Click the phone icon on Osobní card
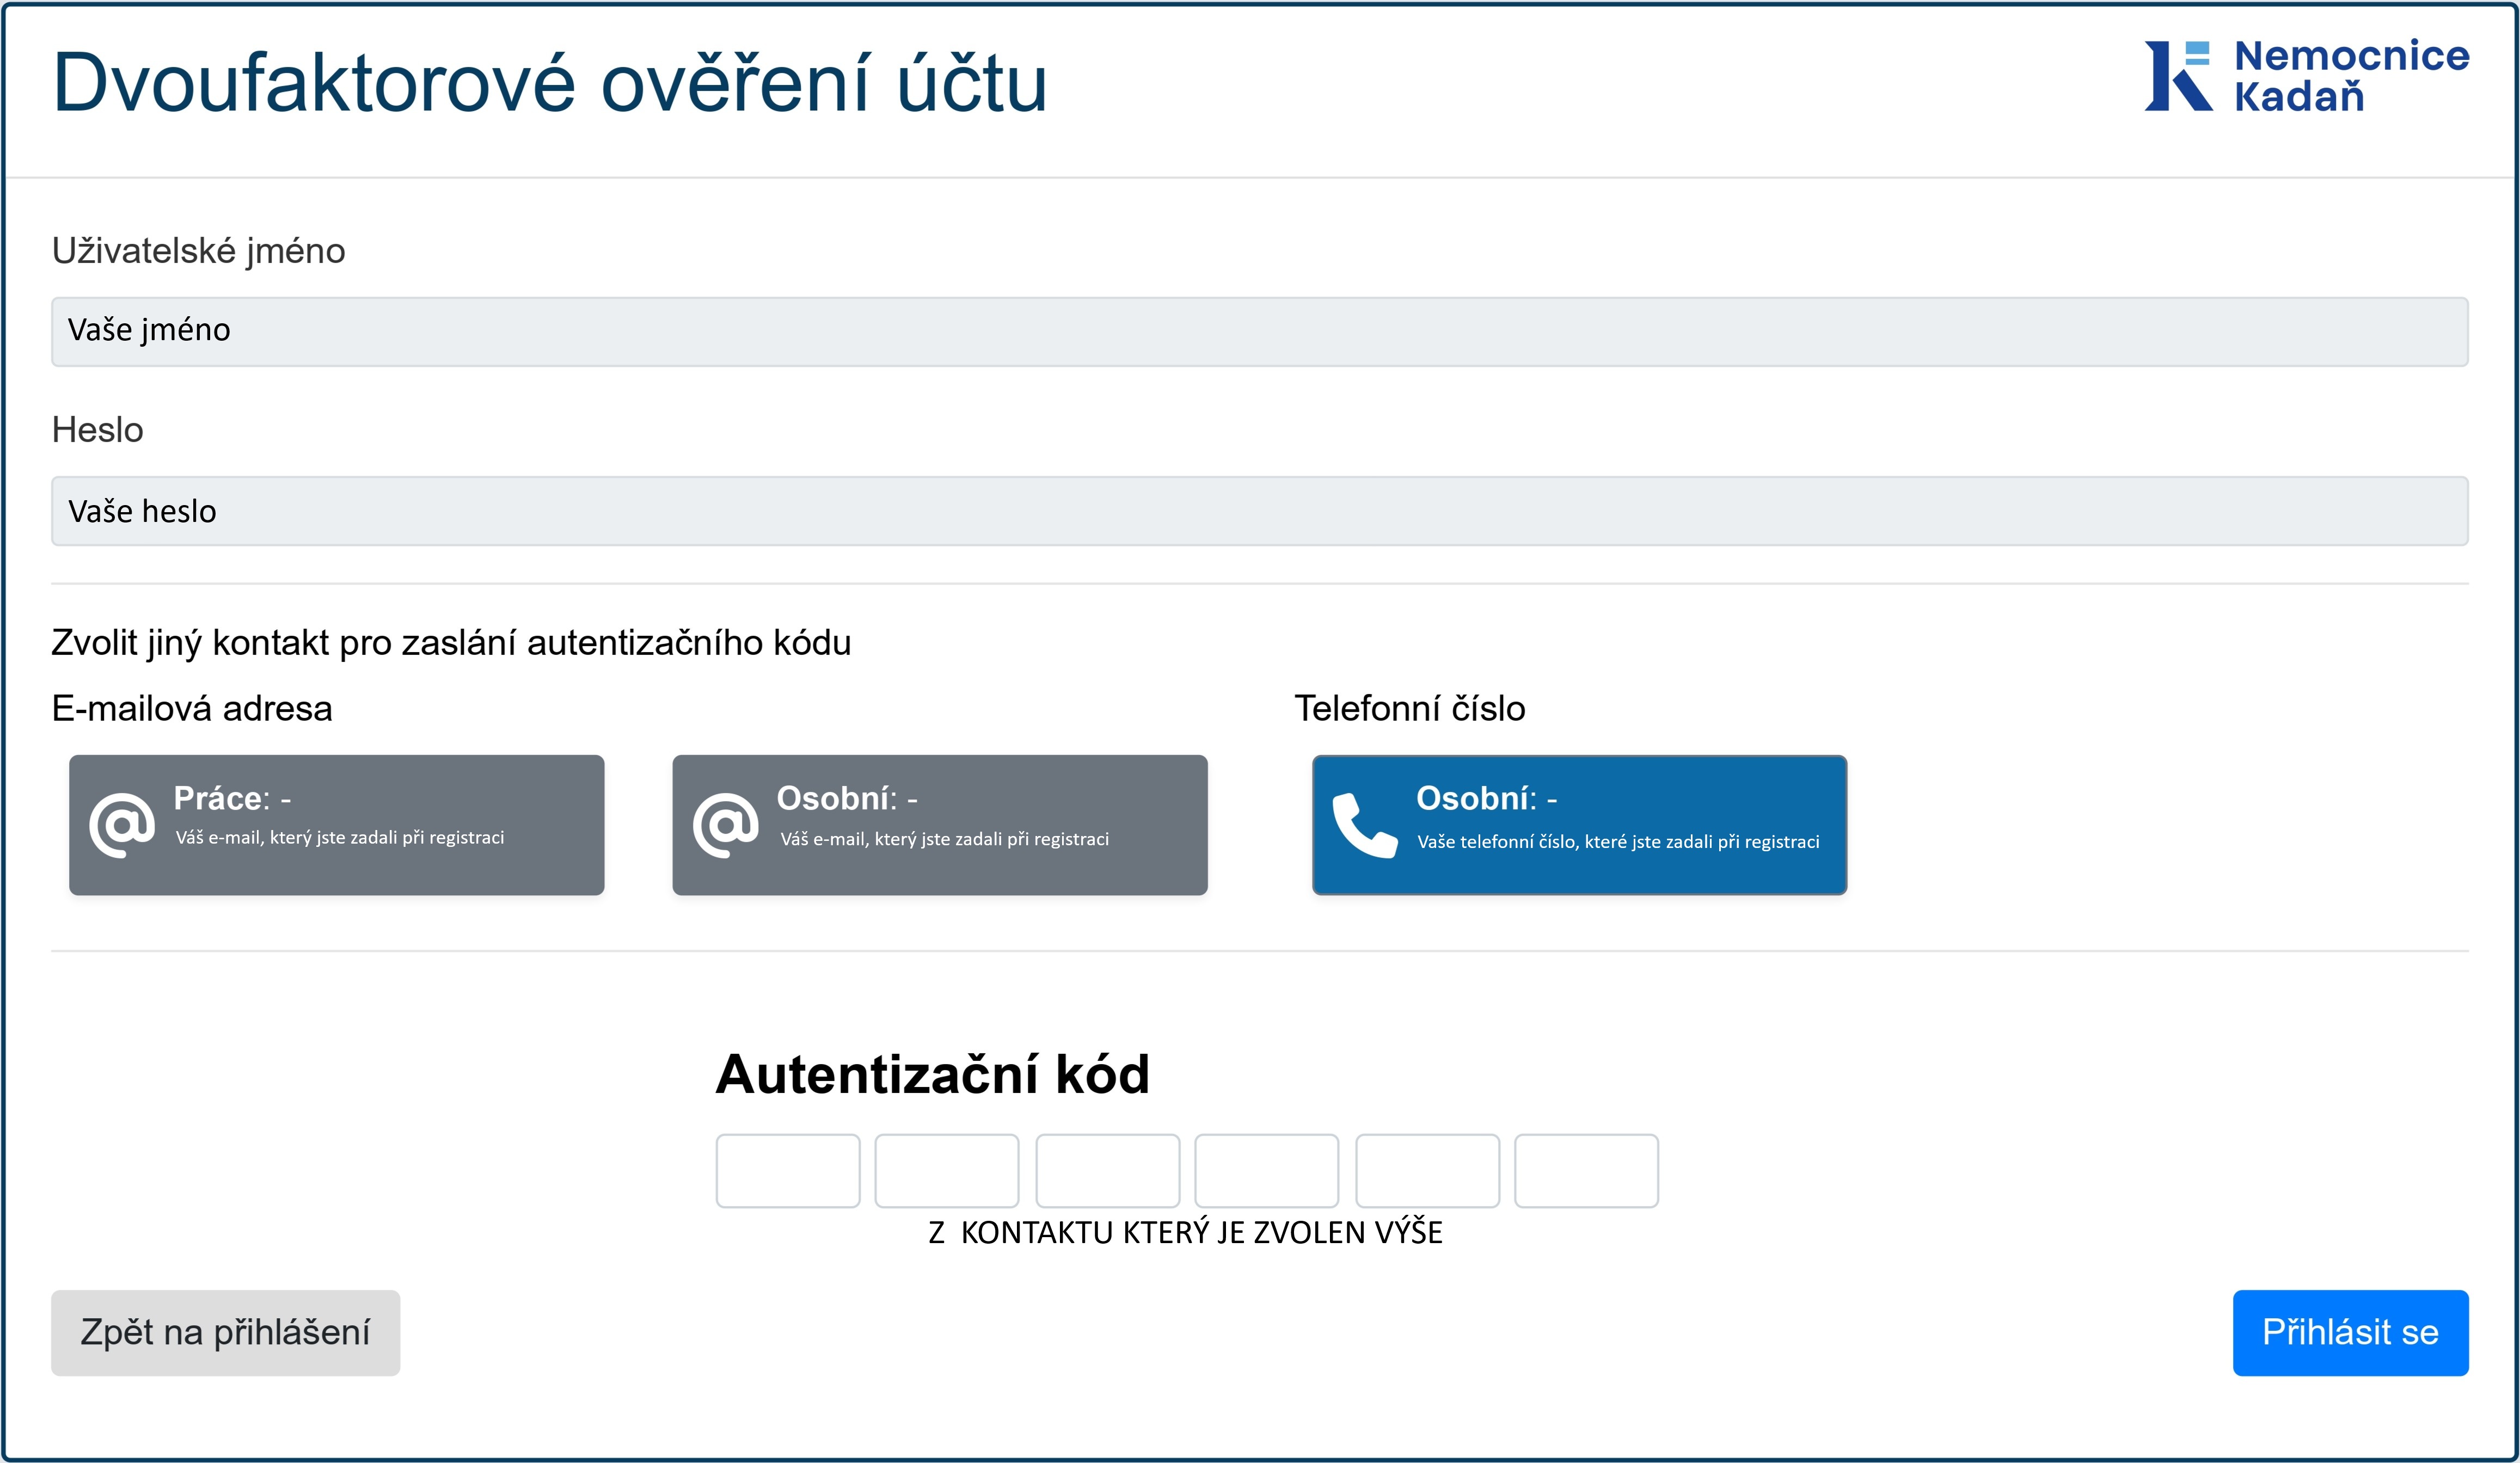The image size is (2520, 1463). click(x=1365, y=825)
